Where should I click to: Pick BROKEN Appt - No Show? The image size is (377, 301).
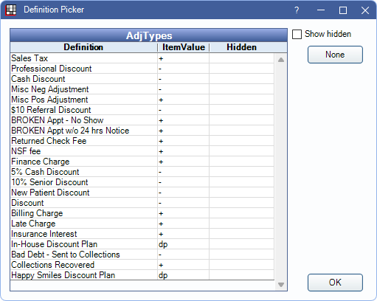[x=142, y=120]
